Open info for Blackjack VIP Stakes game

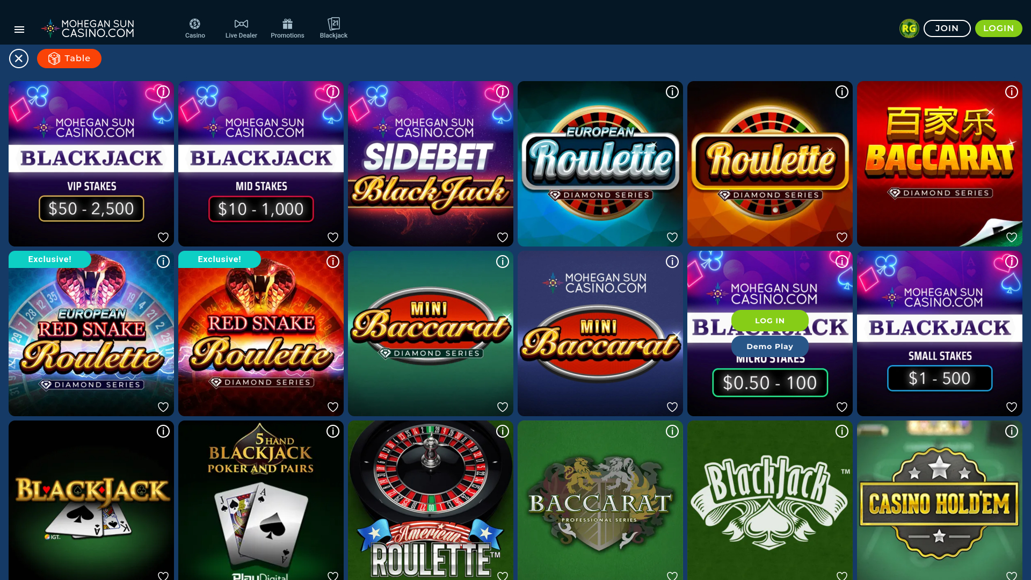(163, 92)
